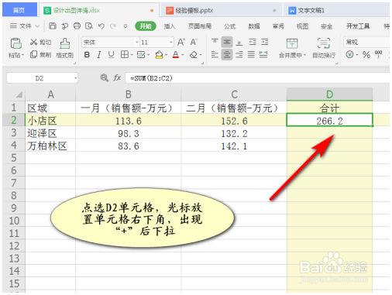
Task: Toggle Italic formatting button
Action: (99, 55)
